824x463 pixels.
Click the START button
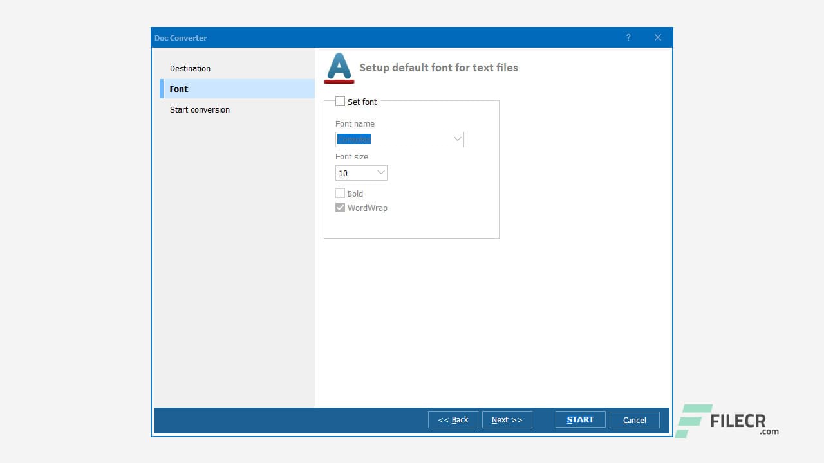coord(580,419)
